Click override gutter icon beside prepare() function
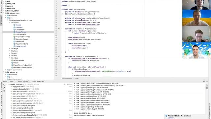Image resolution: width=211 pixels, height=119 pixels. (x=59, y=29)
